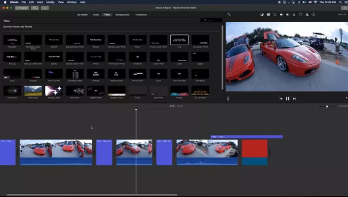Open the Mark menu
348x197 pixels.
[40, 2]
